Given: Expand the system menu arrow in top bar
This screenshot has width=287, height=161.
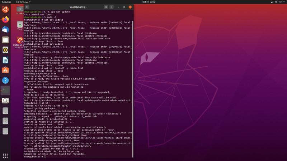Looking at the screenshot, I should pyautogui.click(x=284, y=2).
